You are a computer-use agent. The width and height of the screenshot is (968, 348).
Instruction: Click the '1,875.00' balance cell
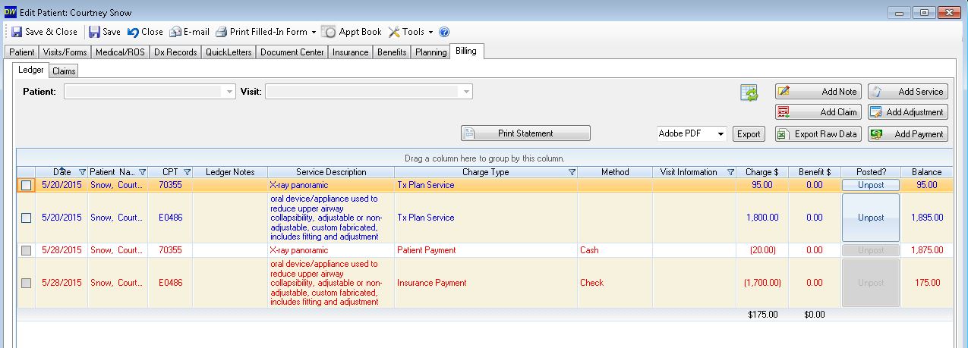926,250
